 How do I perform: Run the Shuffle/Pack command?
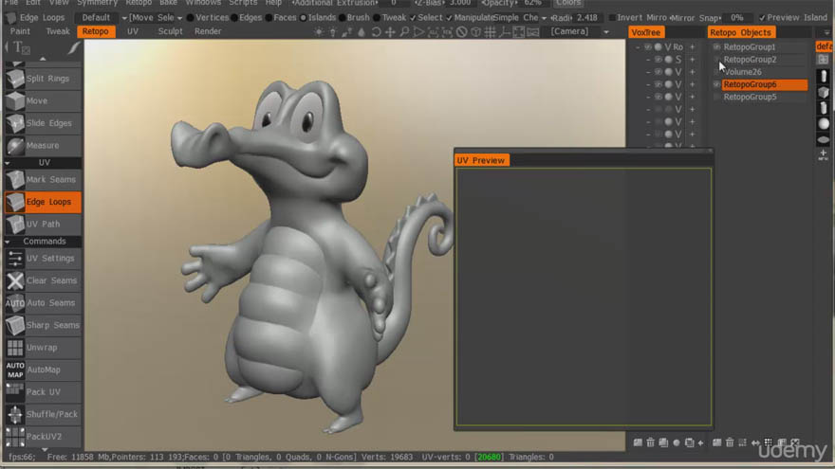point(43,414)
